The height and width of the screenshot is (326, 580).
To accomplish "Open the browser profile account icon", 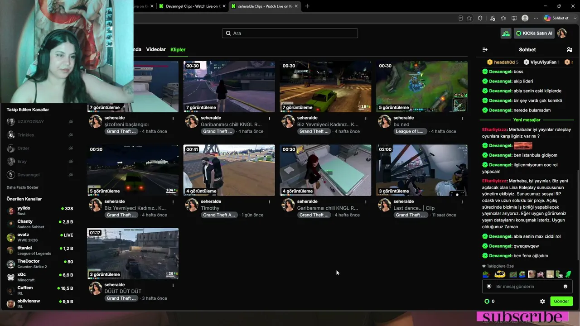I will (525, 18).
